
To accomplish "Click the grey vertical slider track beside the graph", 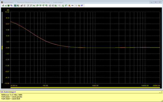I will point(2,48).
